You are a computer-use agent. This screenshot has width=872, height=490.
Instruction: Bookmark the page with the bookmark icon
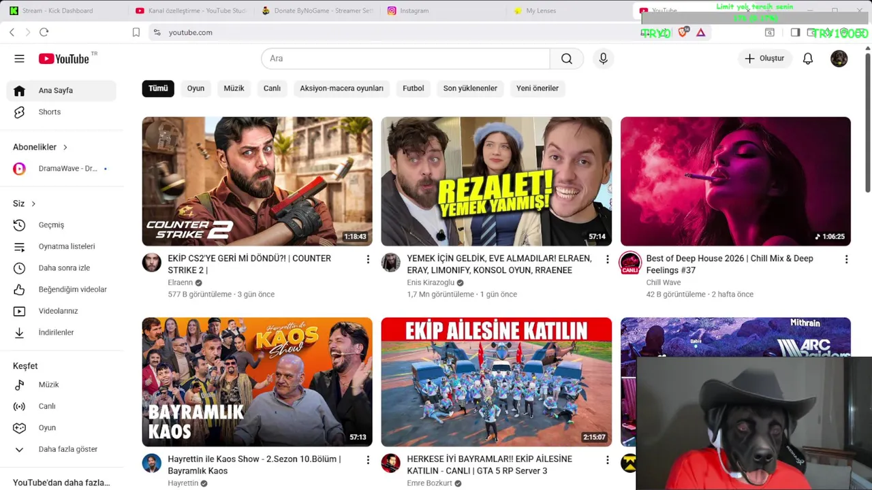point(136,32)
